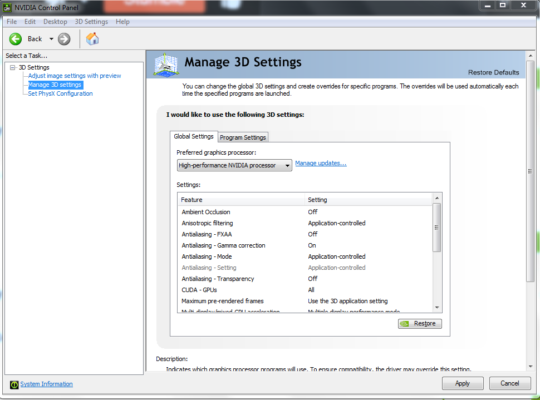The height and width of the screenshot is (400, 540).
Task: Select Antialiasing - Gamma correction row
Action: (x=305, y=245)
